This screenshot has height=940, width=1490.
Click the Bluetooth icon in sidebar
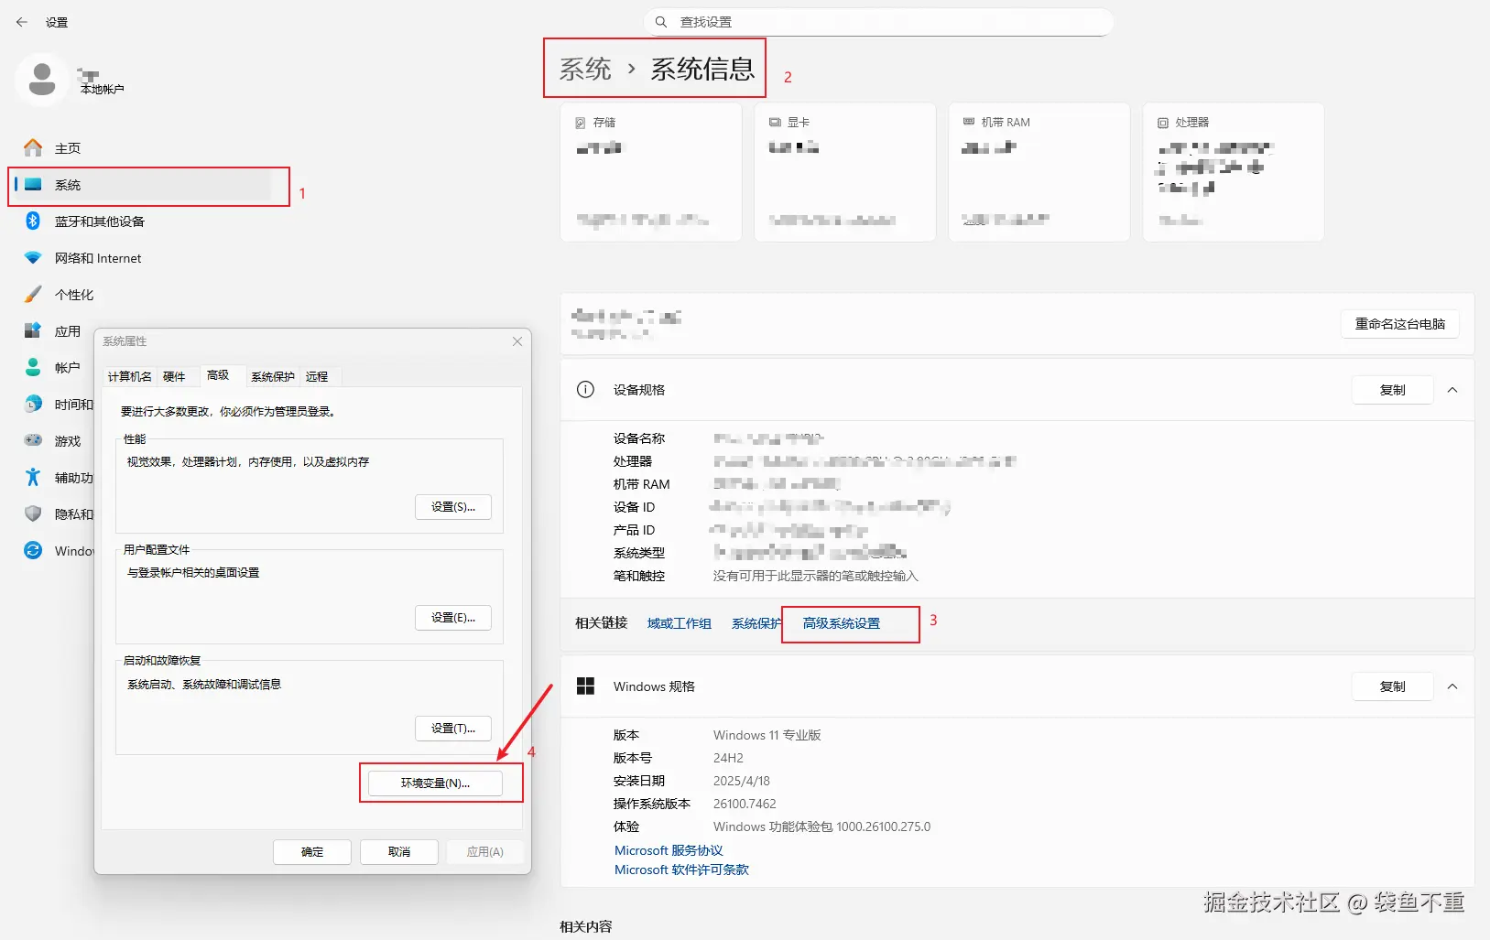point(33,221)
